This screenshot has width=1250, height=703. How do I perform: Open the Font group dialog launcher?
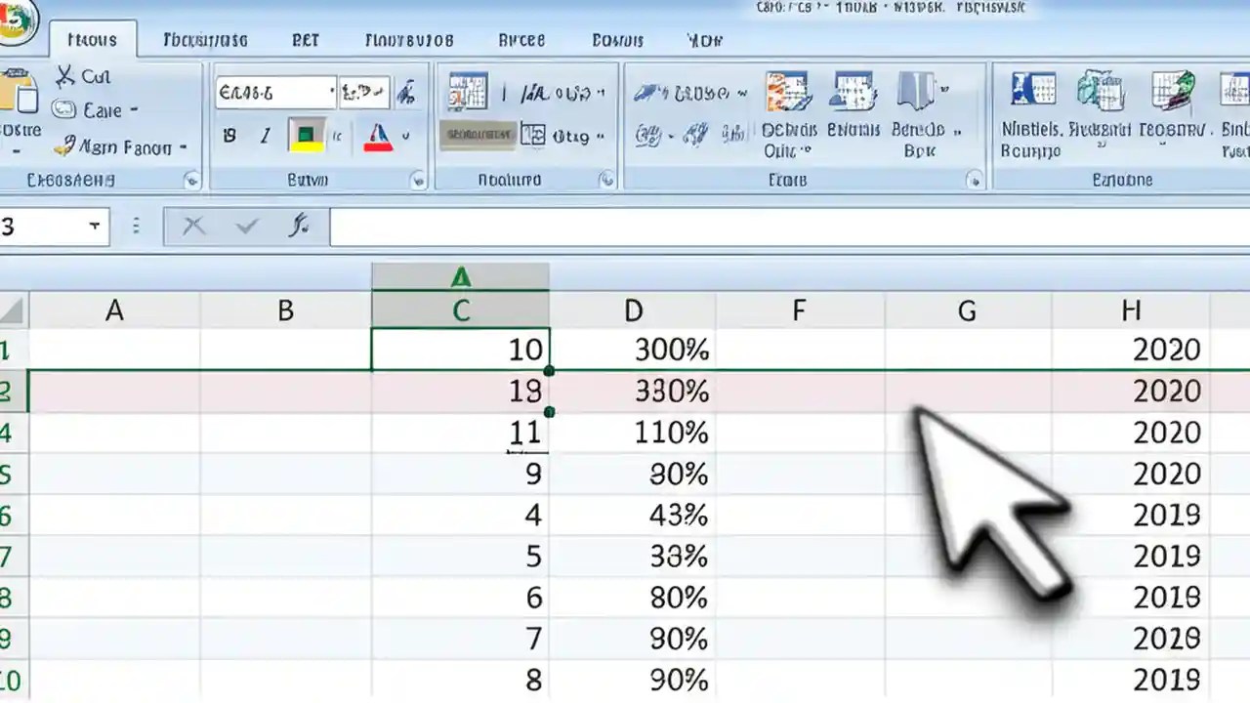pos(418,180)
